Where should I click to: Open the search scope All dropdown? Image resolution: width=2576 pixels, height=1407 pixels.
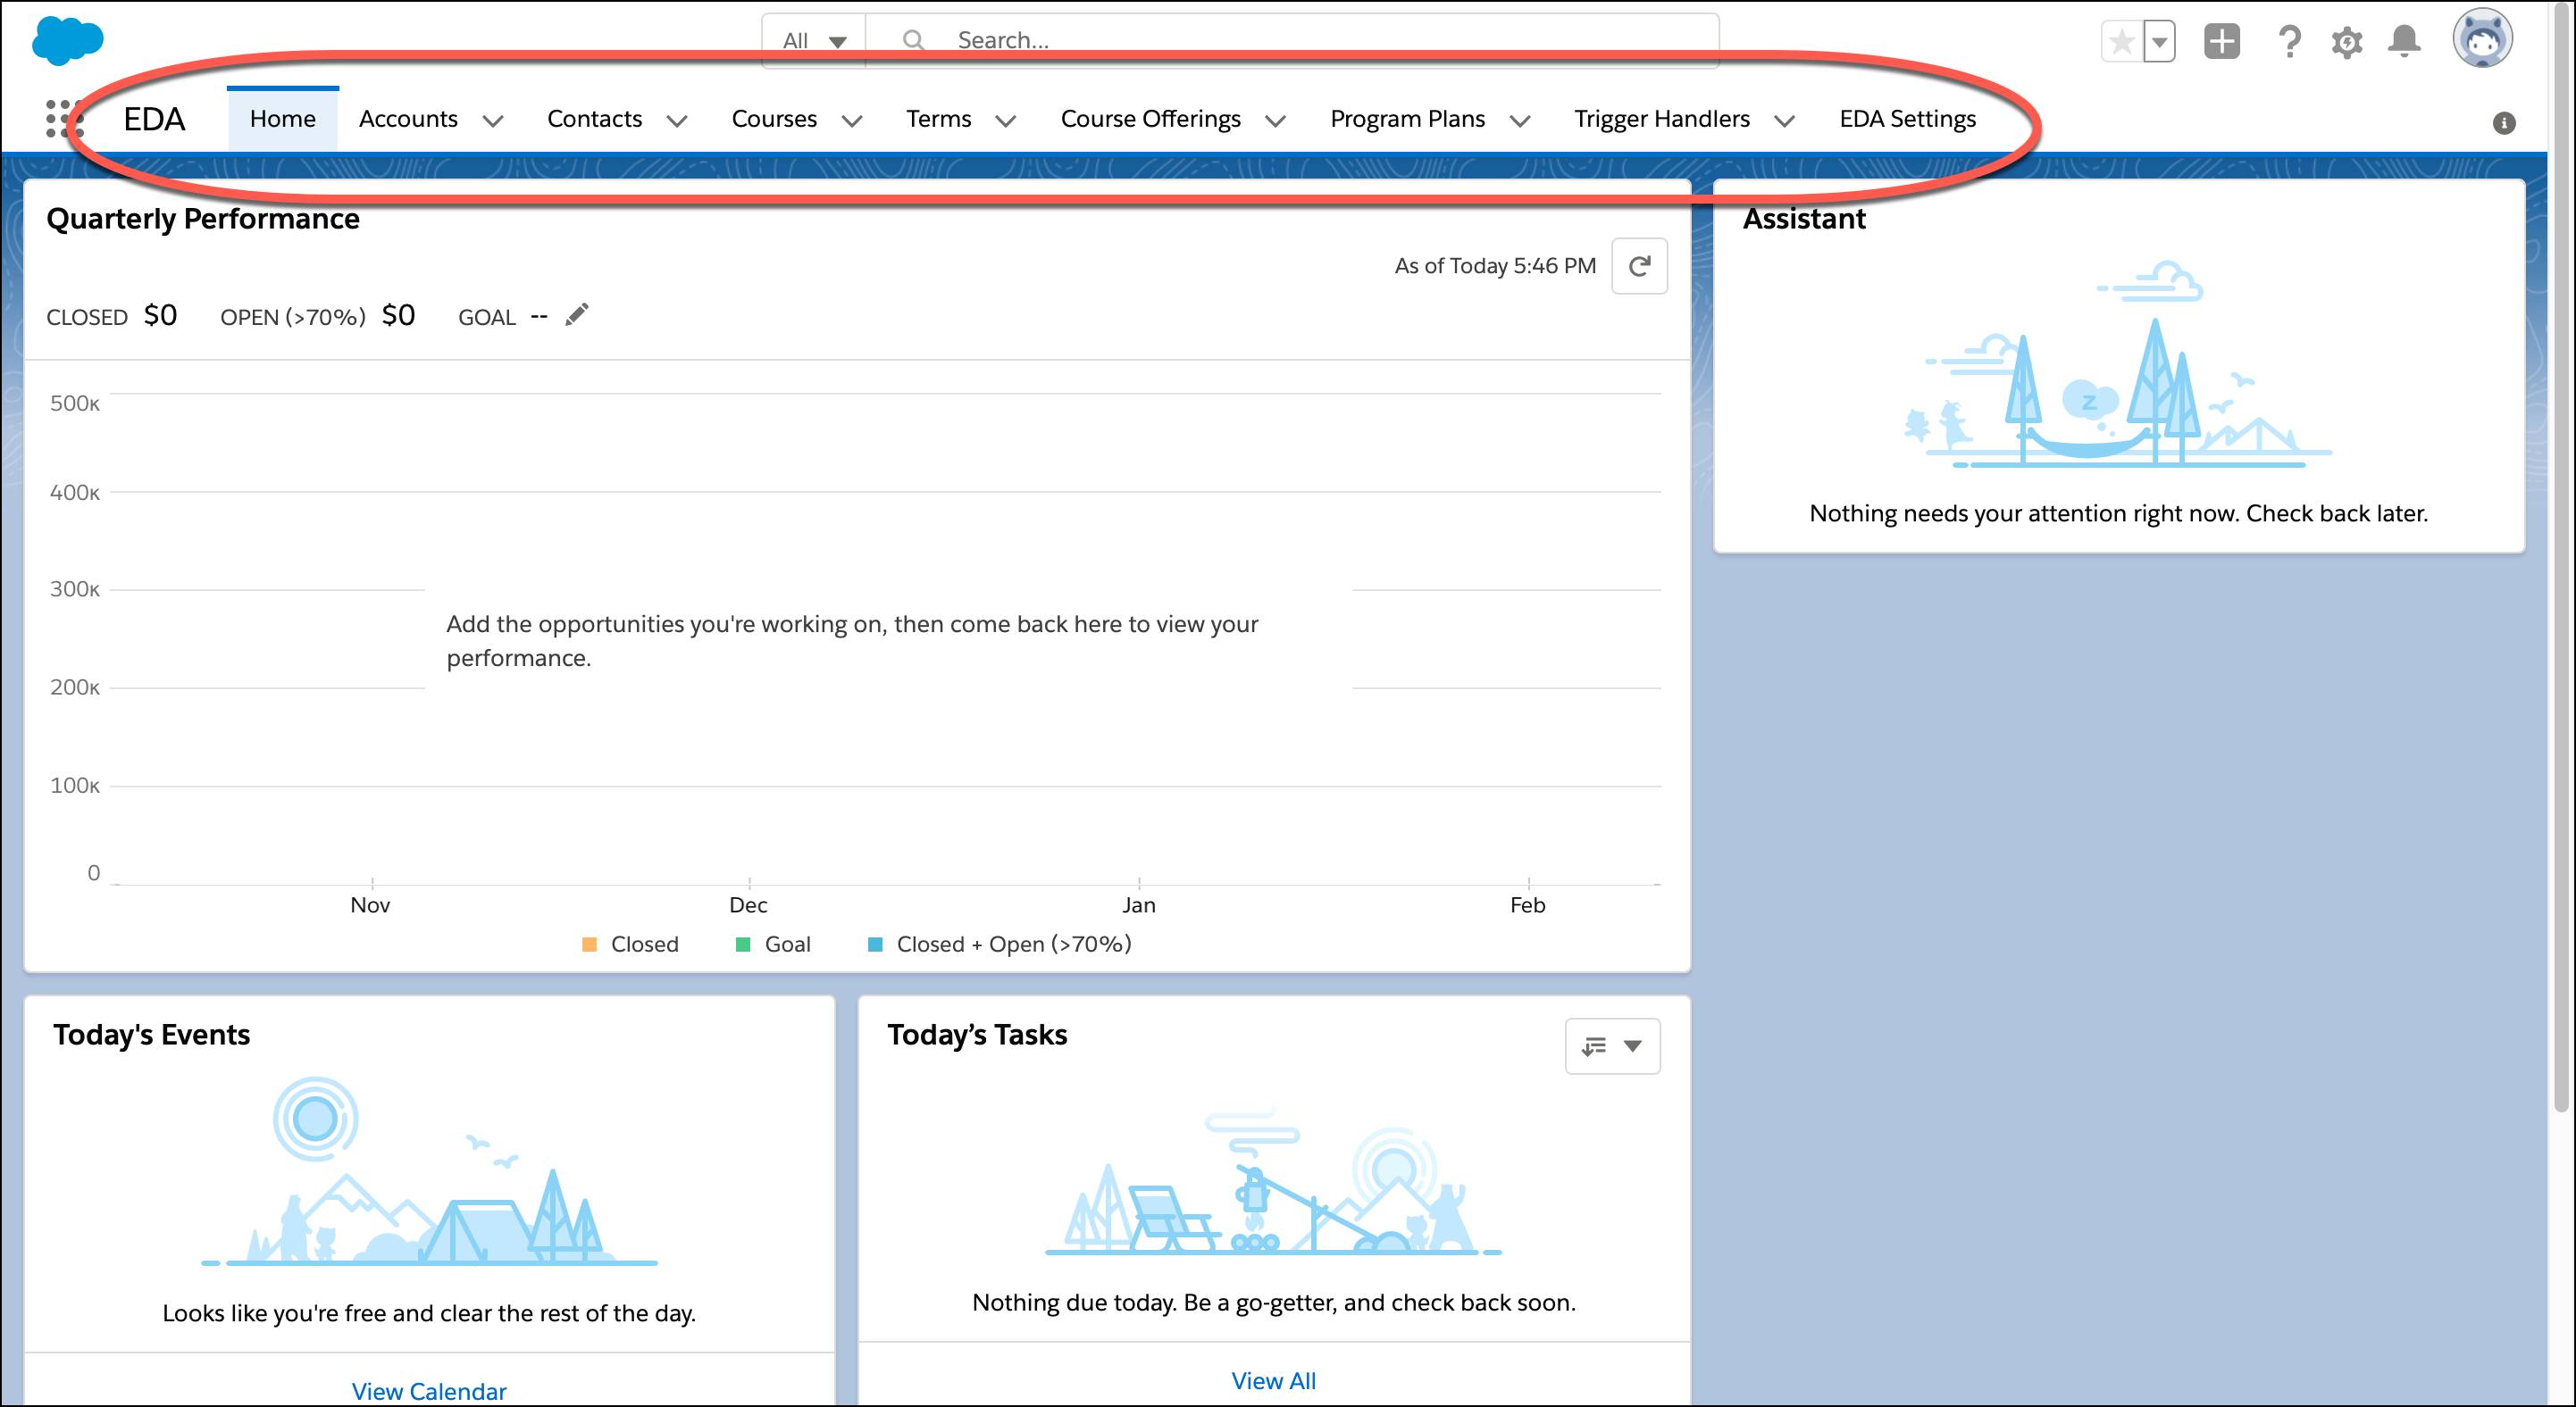point(814,41)
